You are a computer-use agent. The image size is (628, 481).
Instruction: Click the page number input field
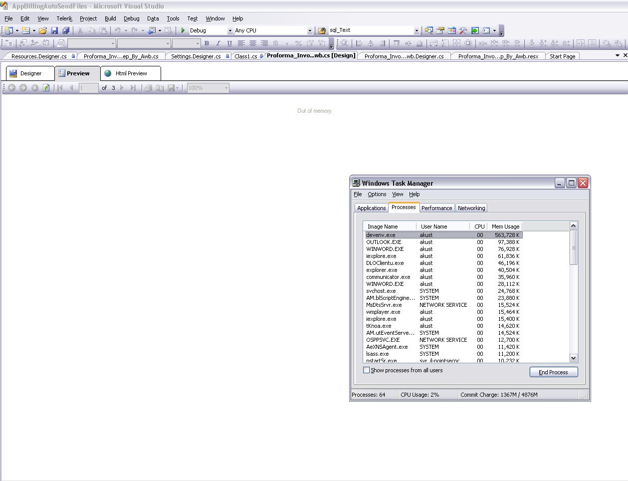point(89,88)
